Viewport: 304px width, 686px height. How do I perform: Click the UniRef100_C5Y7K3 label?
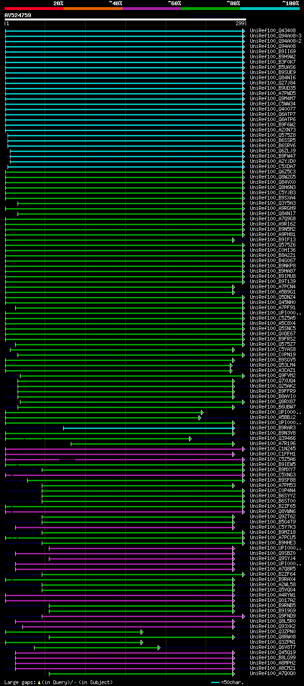click(273, 527)
